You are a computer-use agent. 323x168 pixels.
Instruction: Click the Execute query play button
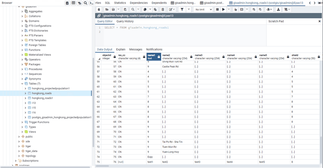coord(223,10)
